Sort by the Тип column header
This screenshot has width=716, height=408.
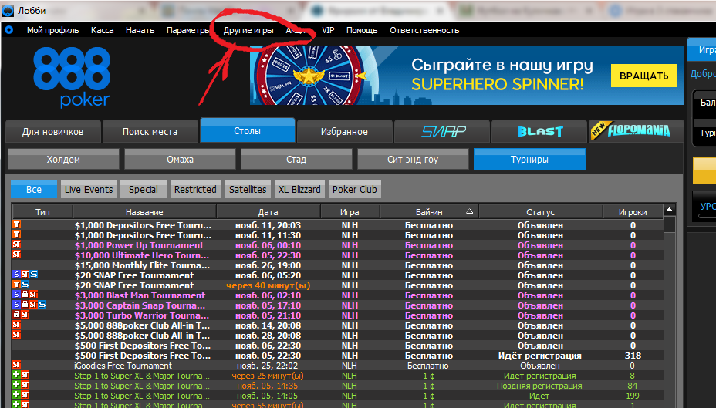coord(42,212)
